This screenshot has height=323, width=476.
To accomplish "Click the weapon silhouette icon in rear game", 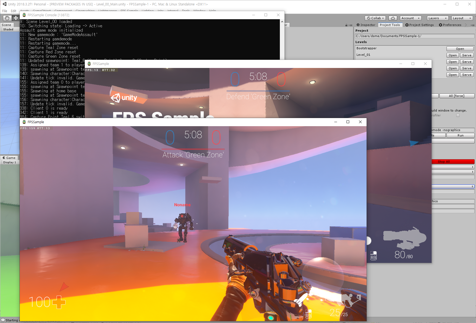I will [x=404, y=238].
